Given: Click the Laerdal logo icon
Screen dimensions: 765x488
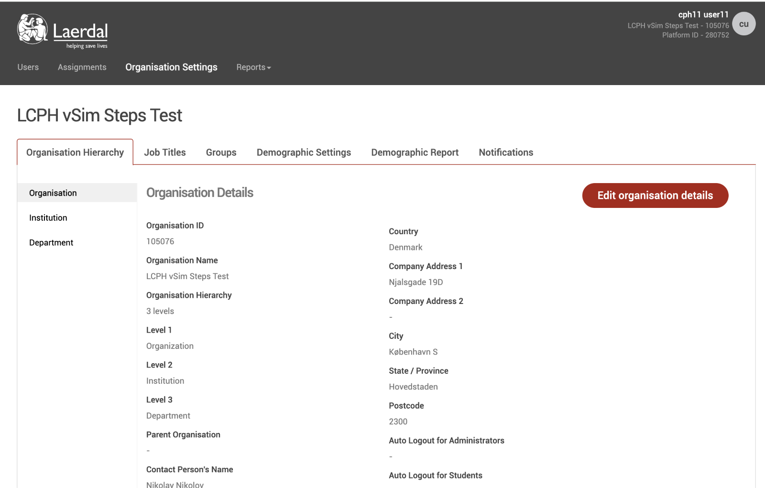Looking at the screenshot, I should click(33, 29).
